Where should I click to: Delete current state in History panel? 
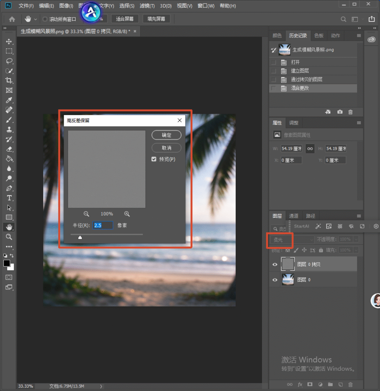point(350,112)
